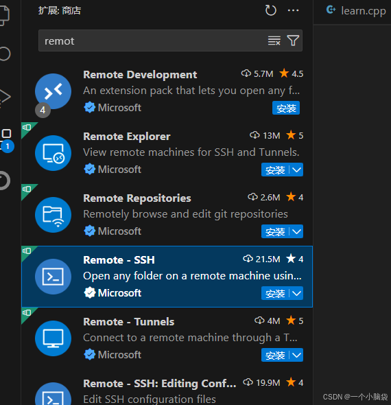Open the Search view in the activity bar
The height and width of the screenshot is (405, 391).
pyautogui.click(x=5, y=54)
